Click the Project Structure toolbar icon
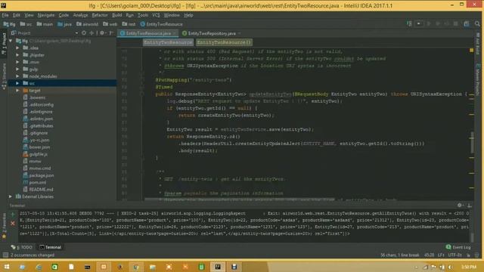This screenshot has width=484, height=272. pyautogui.click(x=467, y=23)
